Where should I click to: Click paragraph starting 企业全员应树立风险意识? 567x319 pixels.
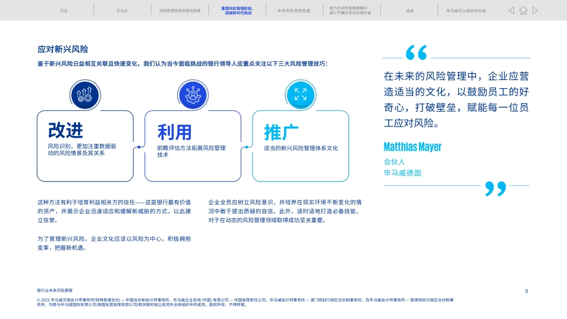point(285,211)
